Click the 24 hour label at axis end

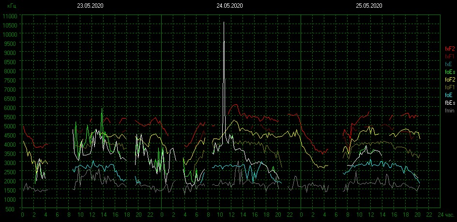[440, 214]
